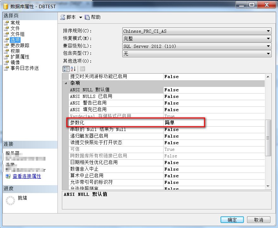278x228 pixels.
Task: Select the 扩展属性 page icon
Action: tap(6, 57)
